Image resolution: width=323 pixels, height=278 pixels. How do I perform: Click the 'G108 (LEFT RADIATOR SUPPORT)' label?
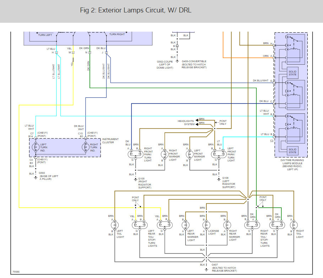pos(228,182)
